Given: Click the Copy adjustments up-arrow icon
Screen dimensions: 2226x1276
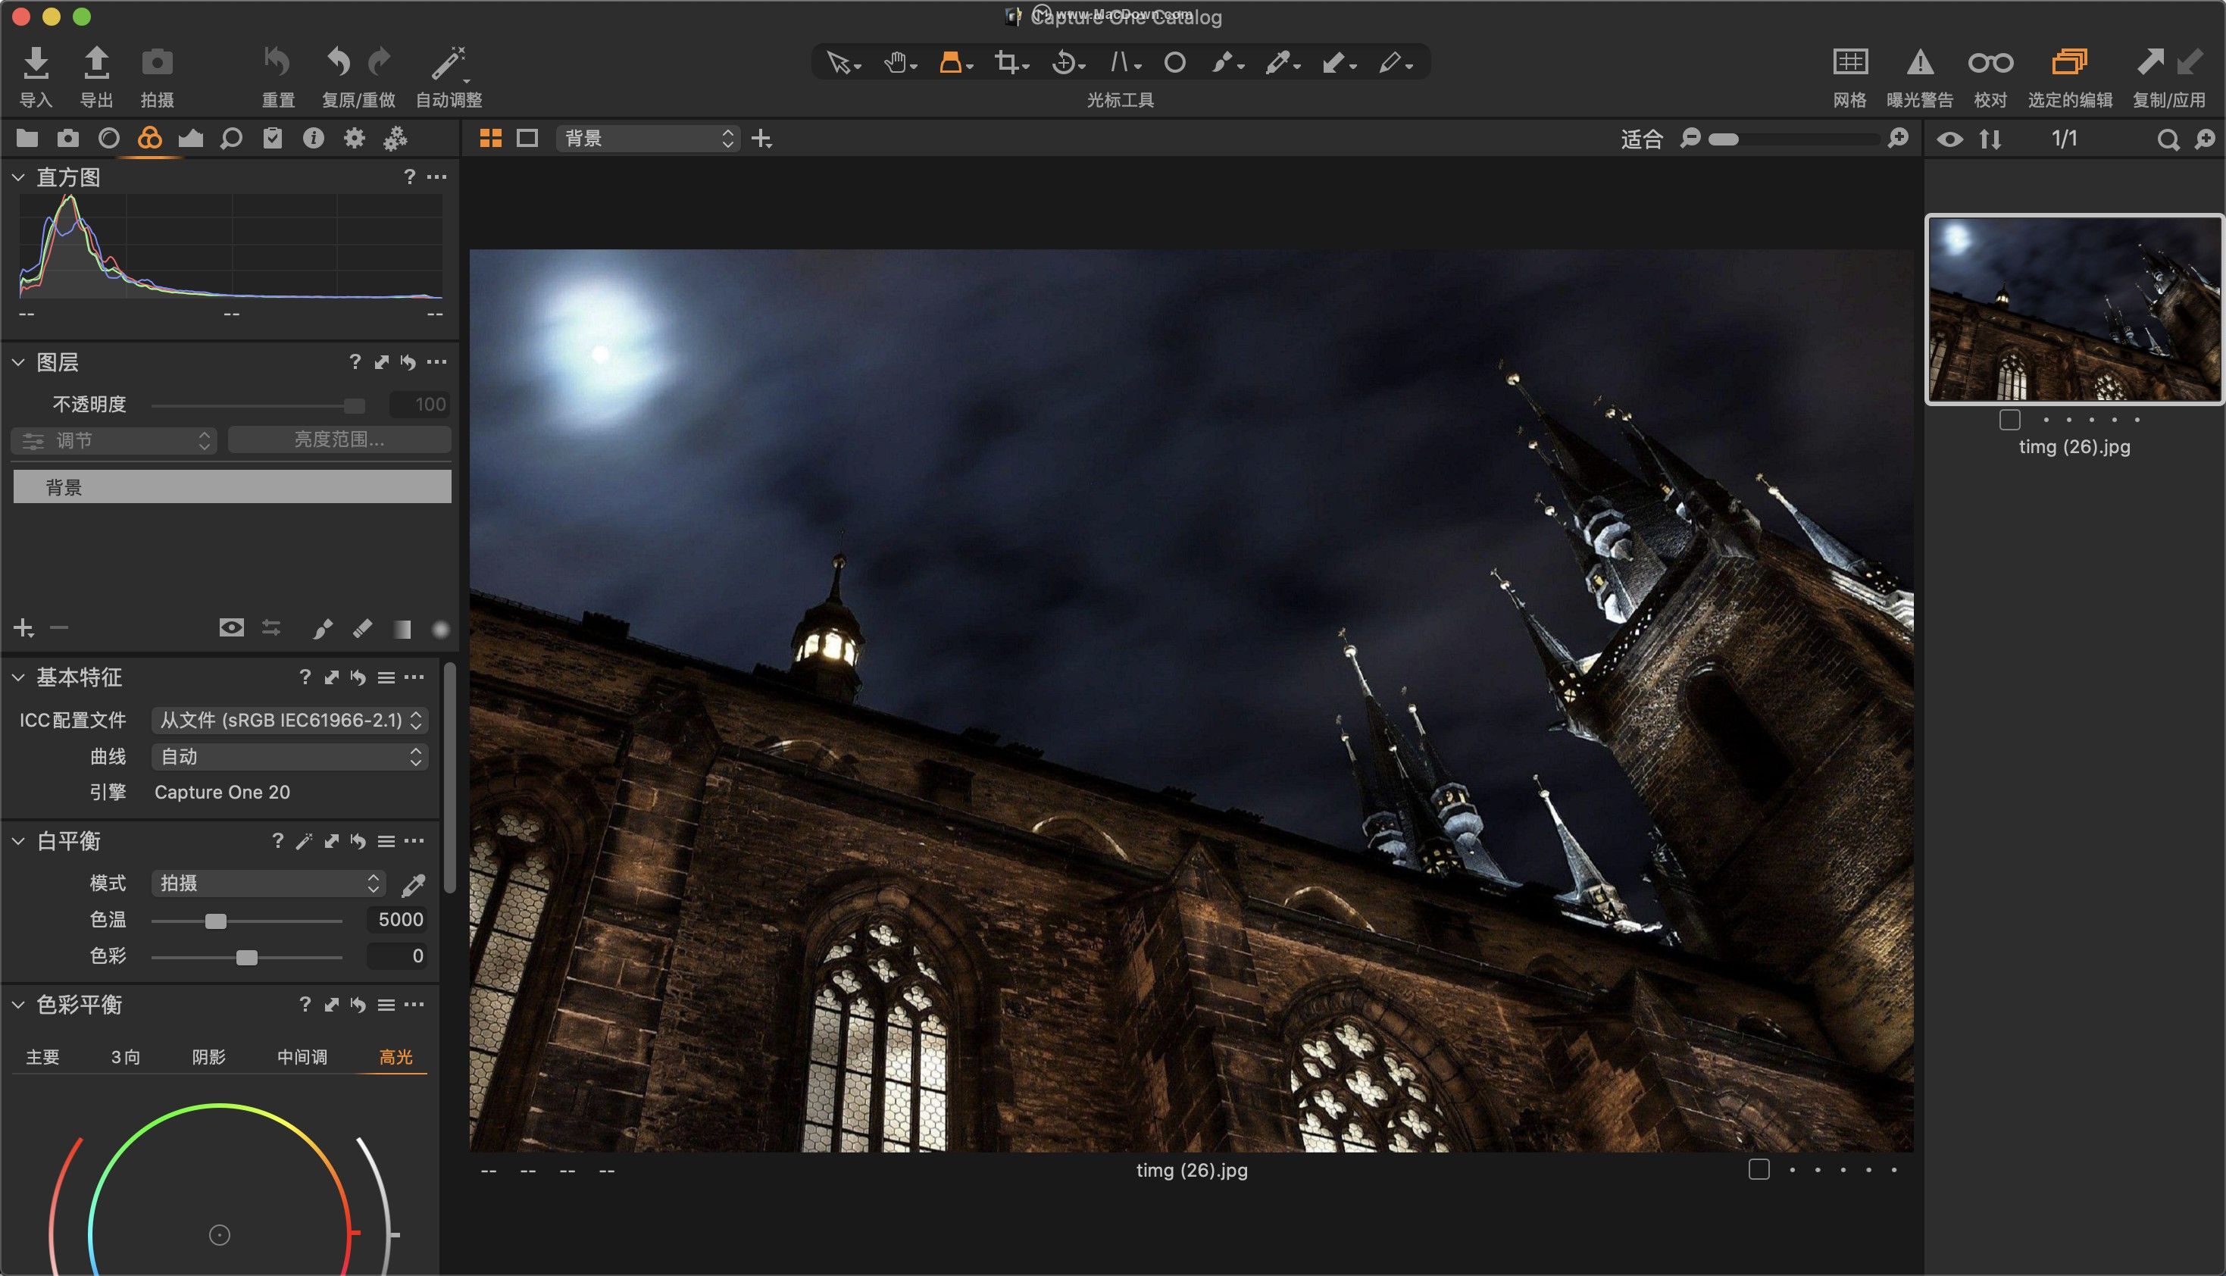Looking at the screenshot, I should pyautogui.click(x=2149, y=61).
